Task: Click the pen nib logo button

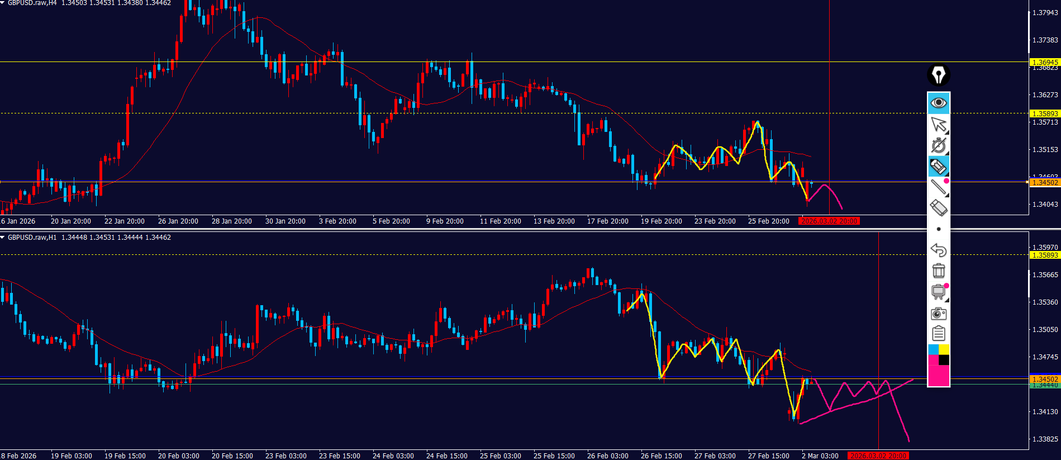Action: tap(939, 75)
